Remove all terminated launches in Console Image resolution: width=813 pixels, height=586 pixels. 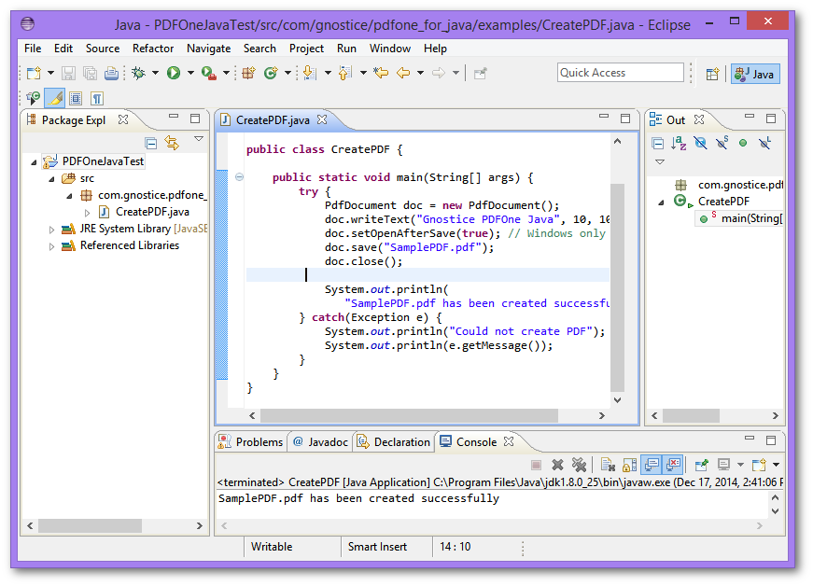579,465
